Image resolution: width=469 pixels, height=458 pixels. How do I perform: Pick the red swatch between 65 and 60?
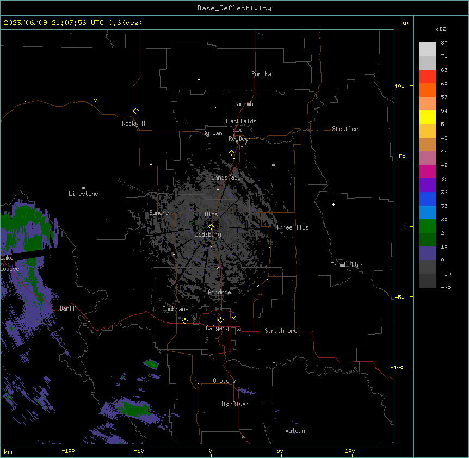coord(428,77)
